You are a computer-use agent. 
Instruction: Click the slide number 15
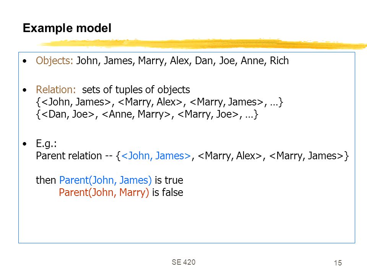338,263
